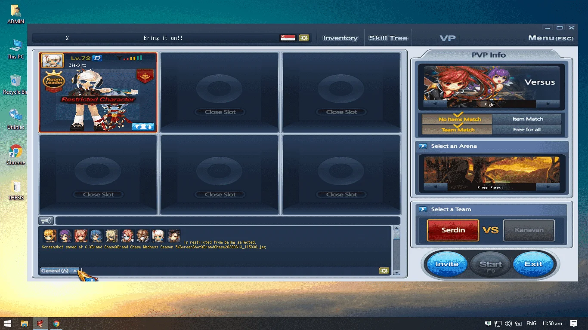This screenshot has width=588, height=330.
Task: Click the Exit button
Action: [x=533, y=264]
